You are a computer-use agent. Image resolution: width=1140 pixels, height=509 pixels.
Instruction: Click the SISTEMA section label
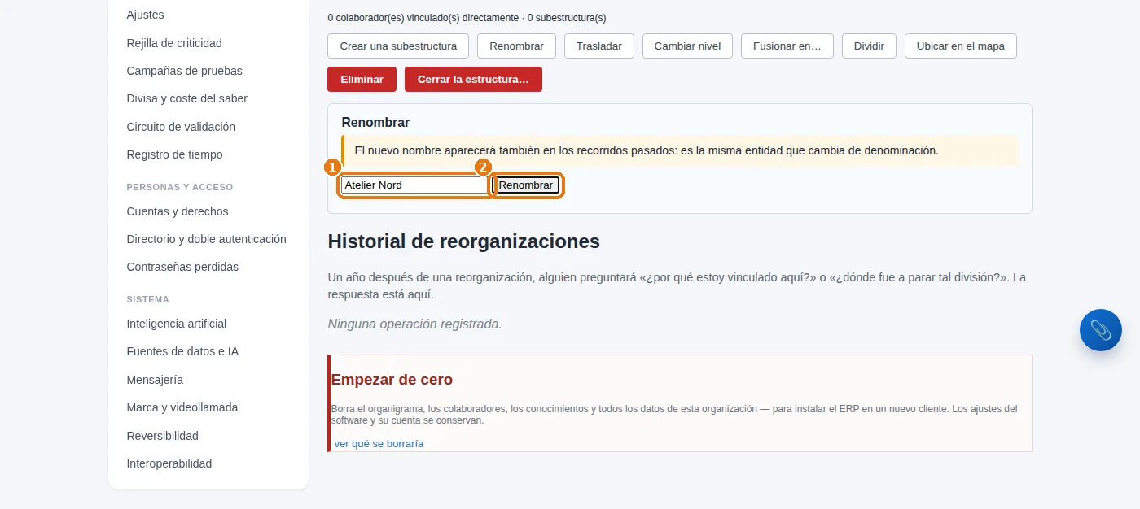pyautogui.click(x=148, y=299)
